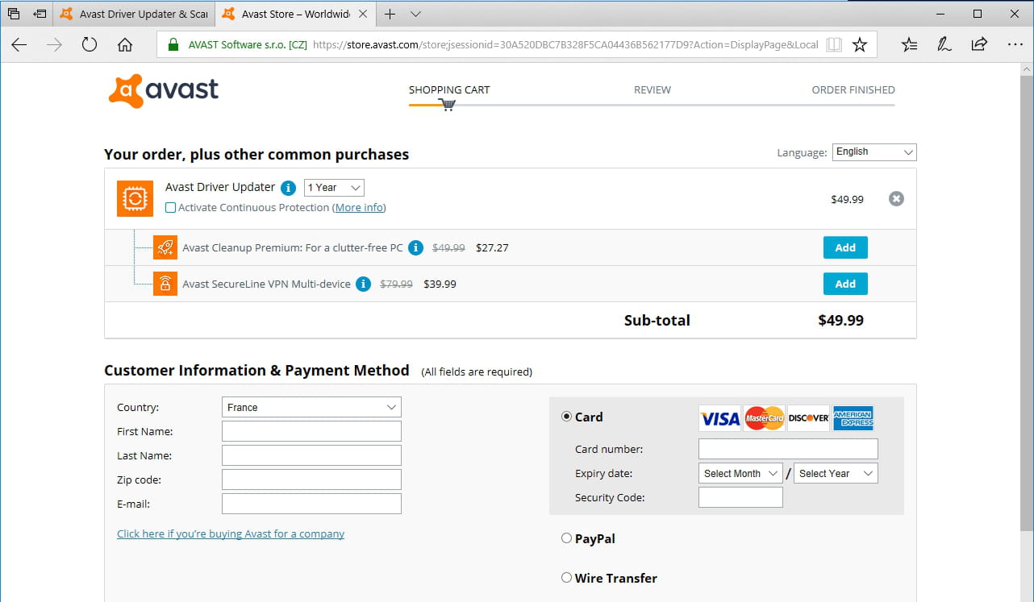Open the 1 Year subscription dropdown
The width and height of the screenshot is (1034, 602).
(334, 188)
